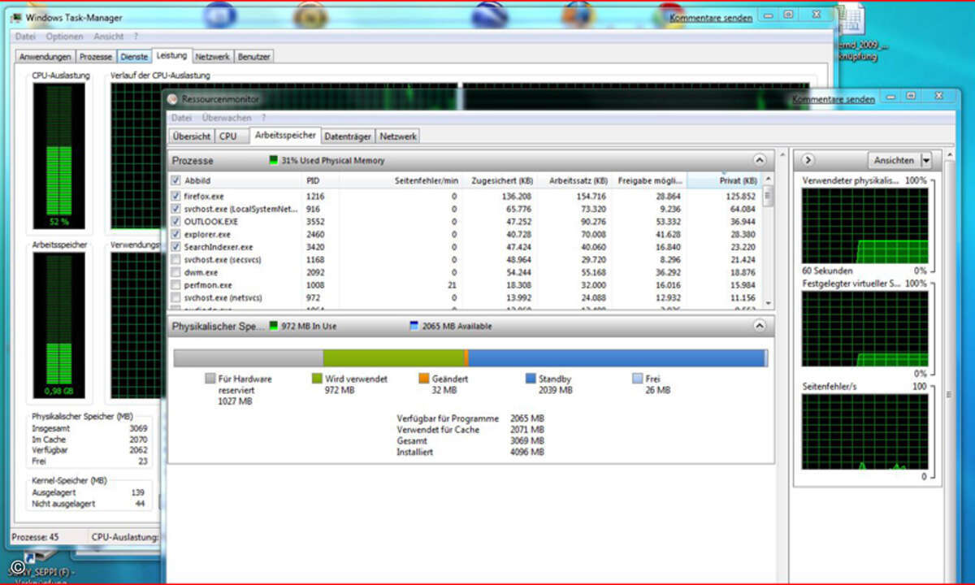Collapse the Physikalischer Speicher section chevron

760,327
